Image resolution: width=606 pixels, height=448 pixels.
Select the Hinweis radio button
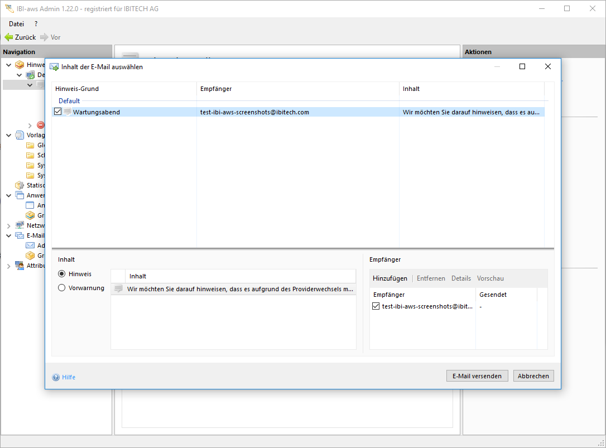[62, 274]
